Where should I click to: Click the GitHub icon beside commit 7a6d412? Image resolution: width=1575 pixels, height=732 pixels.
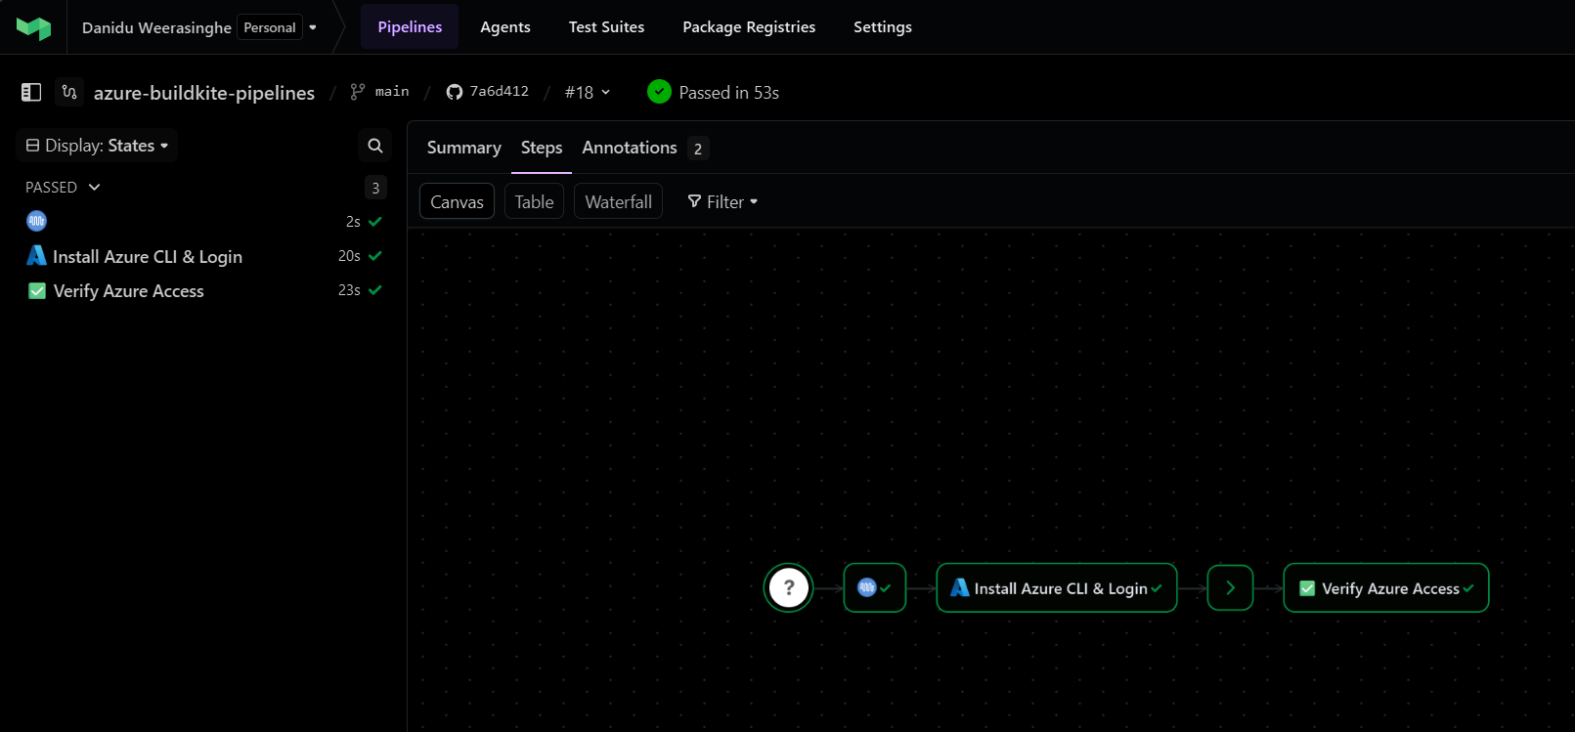coord(455,92)
